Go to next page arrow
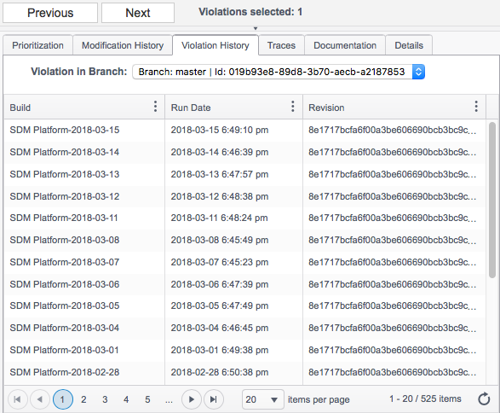Screen dimensions: 500x413 coord(192,399)
